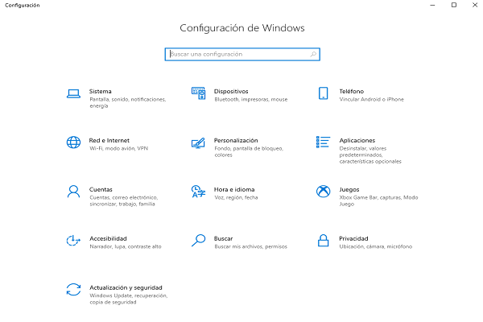Click the Buscar magnifier category icon
483x322 pixels.
198,241
